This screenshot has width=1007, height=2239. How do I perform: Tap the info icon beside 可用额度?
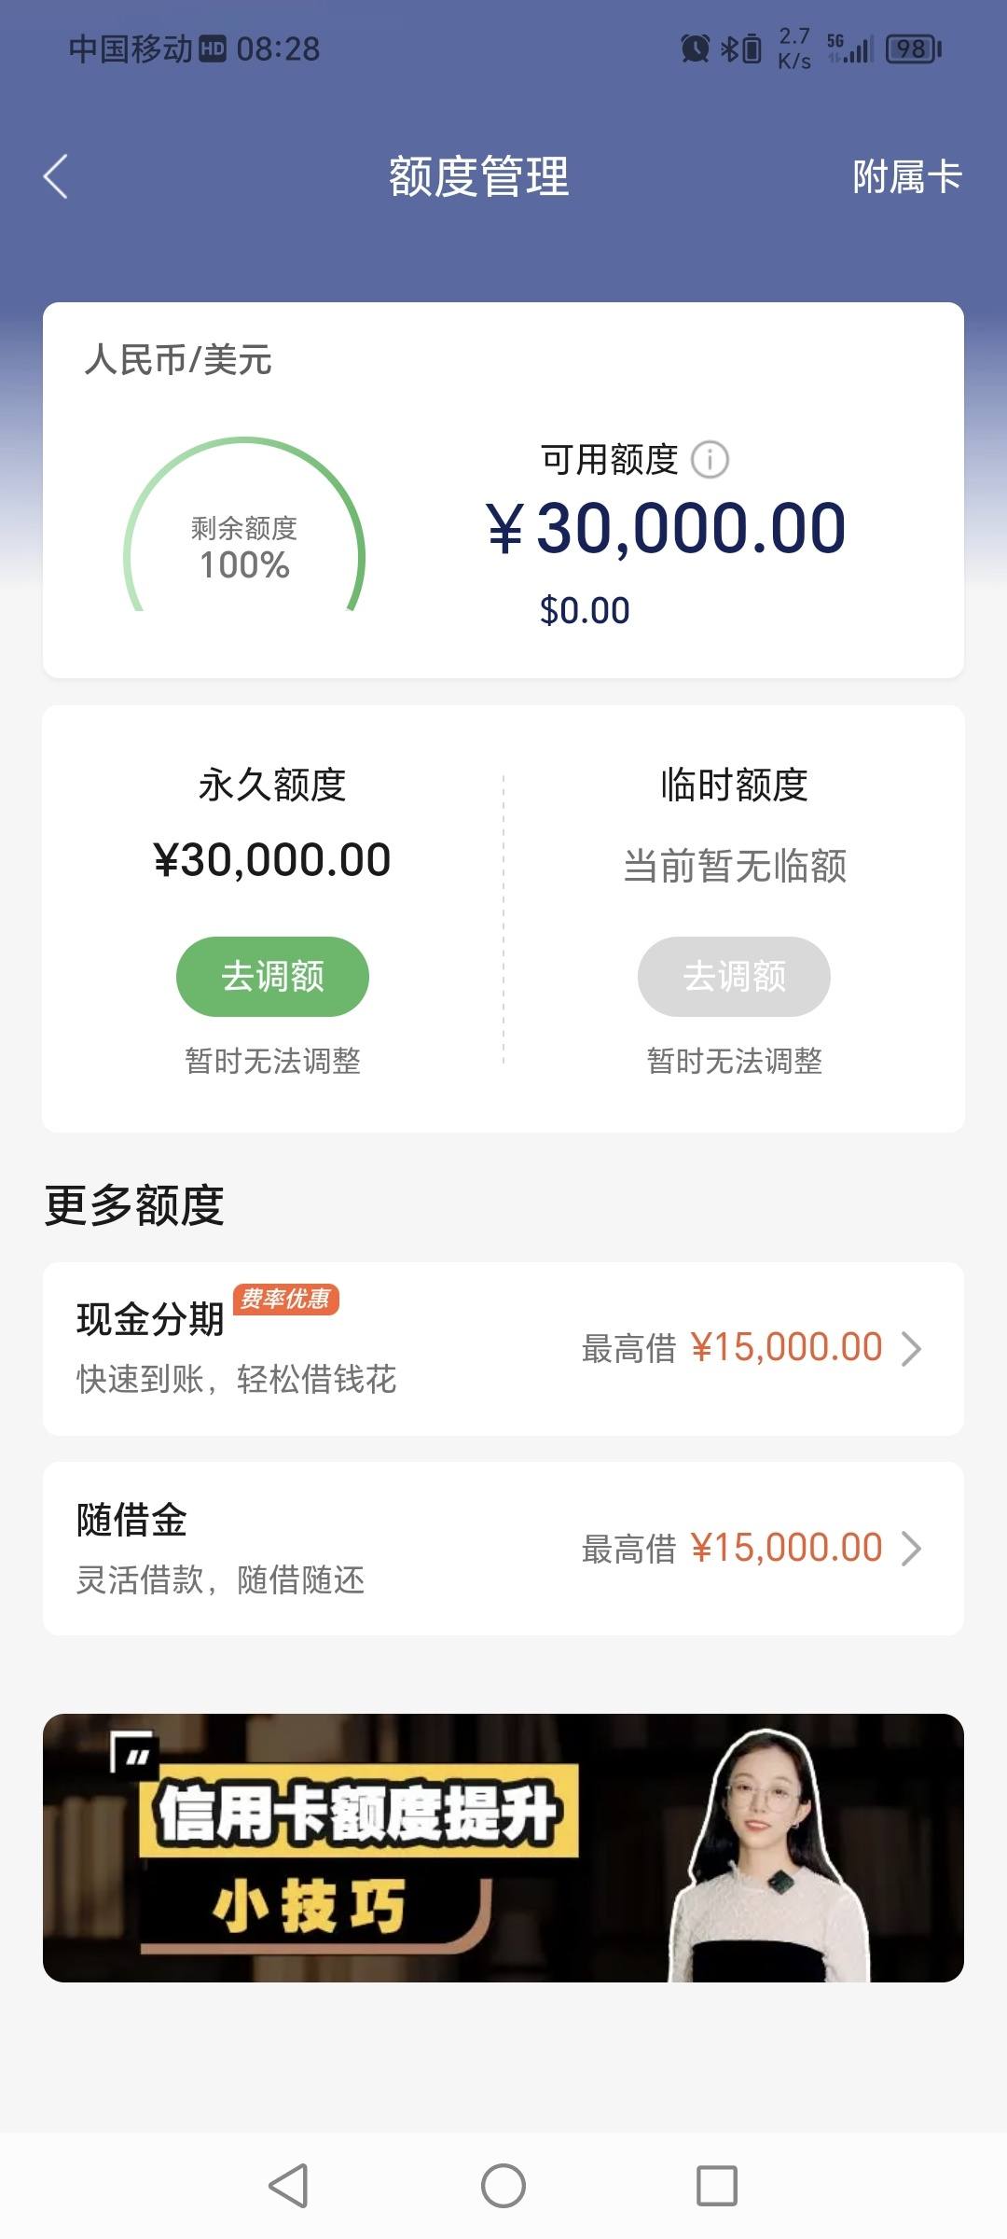coord(710,460)
